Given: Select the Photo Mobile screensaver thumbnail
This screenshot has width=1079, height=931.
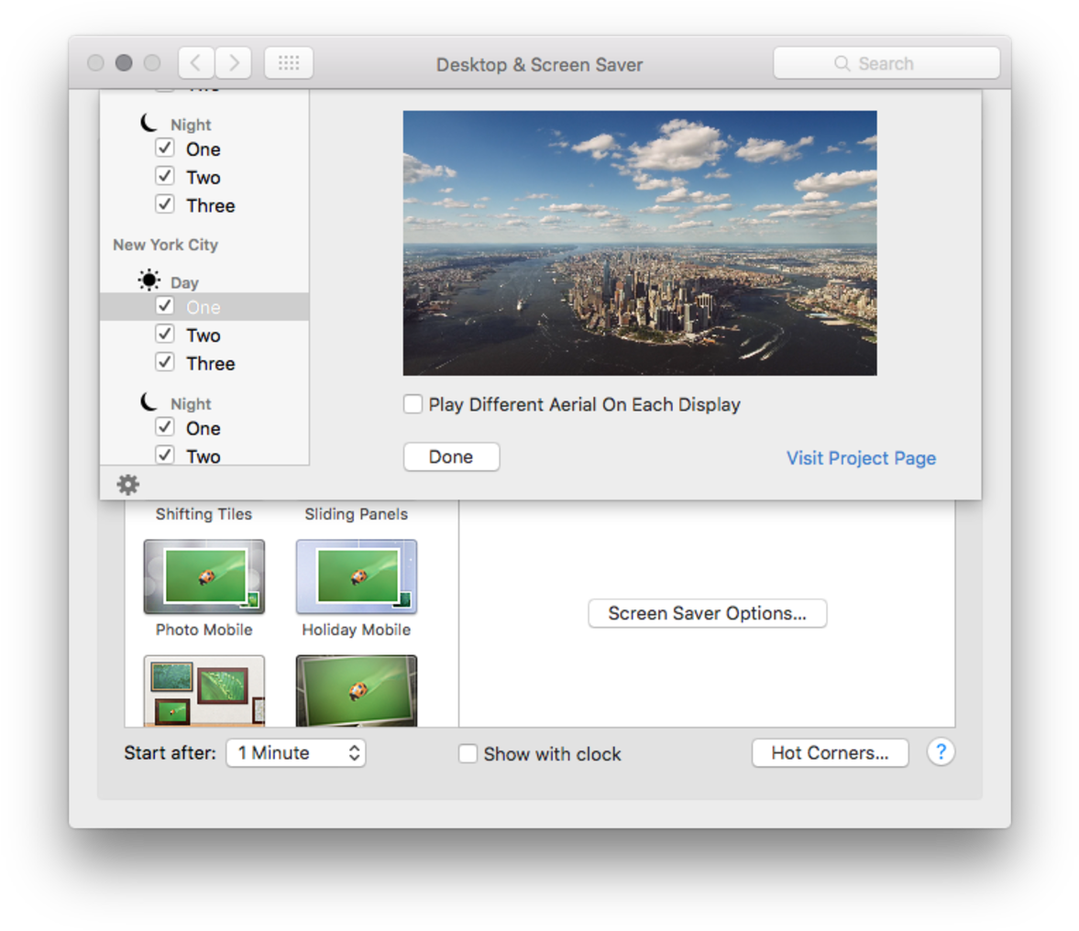Looking at the screenshot, I should coord(204,577).
